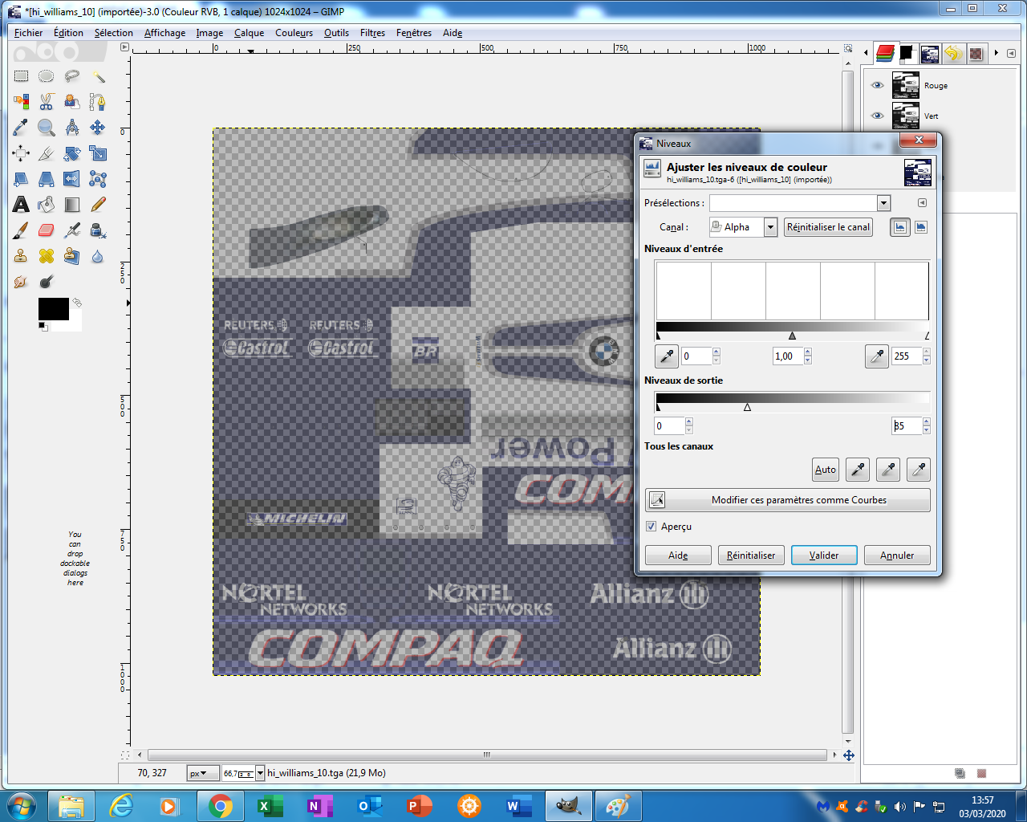This screenshot has width=1027, height=822.
Task: Select the Free Select lasso tool
Action: click(72, 76)
